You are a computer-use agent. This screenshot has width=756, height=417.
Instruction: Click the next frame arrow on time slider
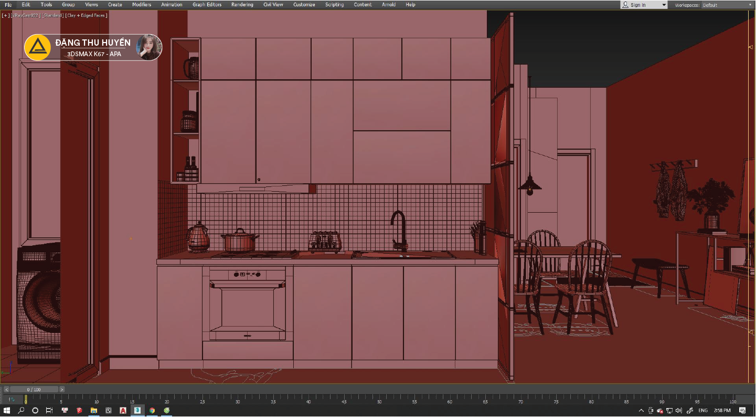(62, 390)
